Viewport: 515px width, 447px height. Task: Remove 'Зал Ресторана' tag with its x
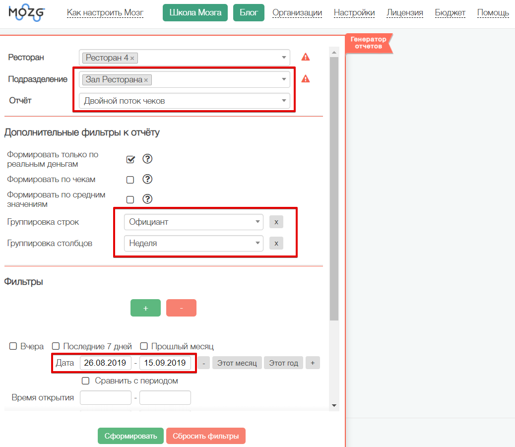[x=146, y=80]
